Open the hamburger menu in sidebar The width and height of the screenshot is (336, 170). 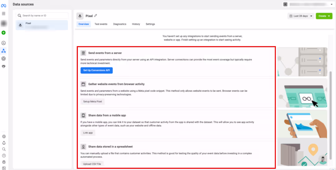3,13
